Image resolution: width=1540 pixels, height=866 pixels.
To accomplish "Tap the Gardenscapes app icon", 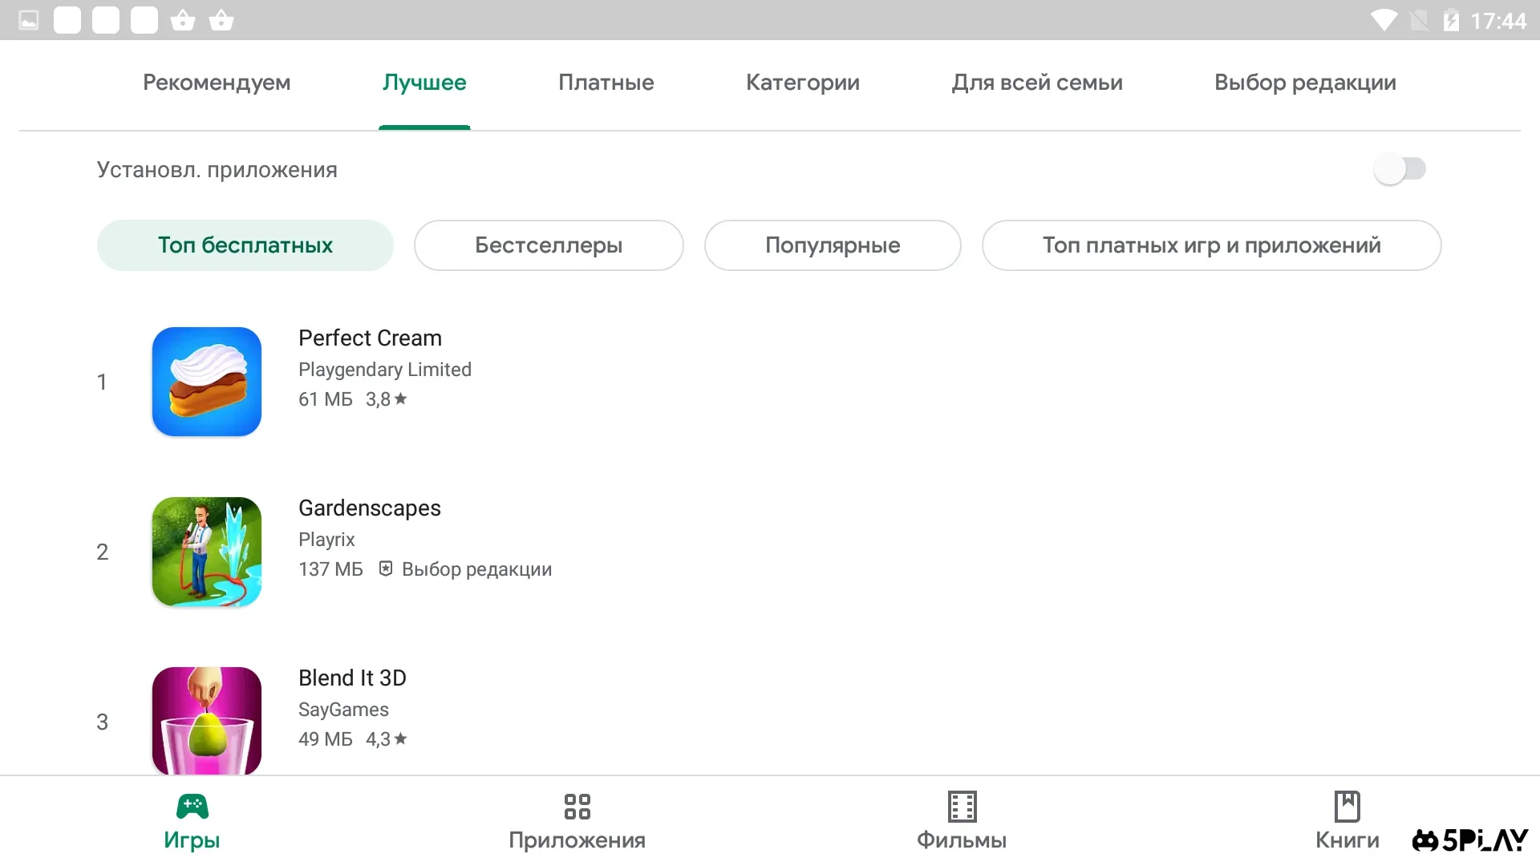I will click(x=207, y=552).
